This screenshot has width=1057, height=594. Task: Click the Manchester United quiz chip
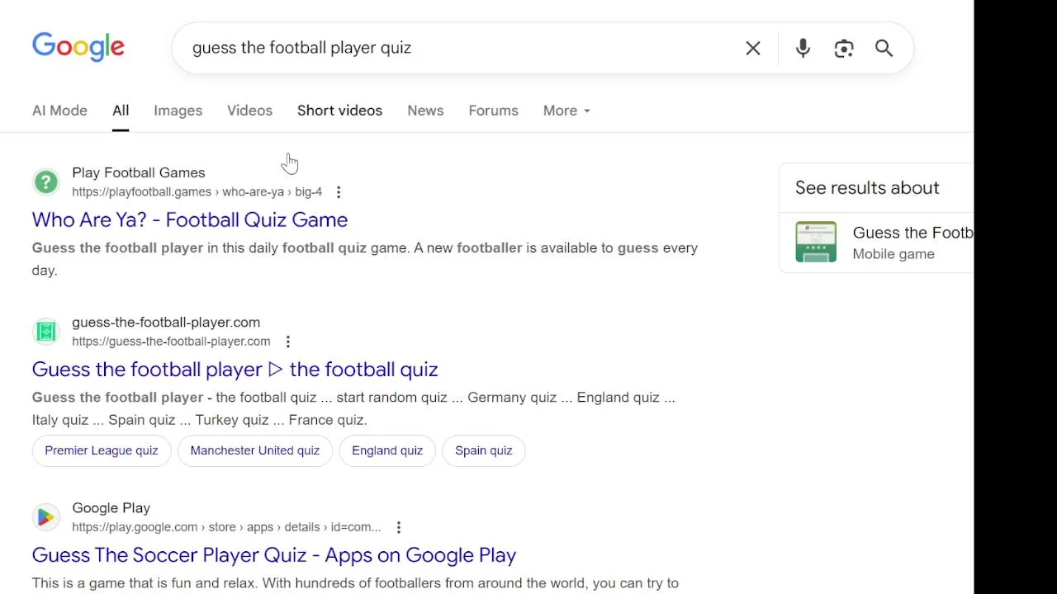(x=254, y=450)
